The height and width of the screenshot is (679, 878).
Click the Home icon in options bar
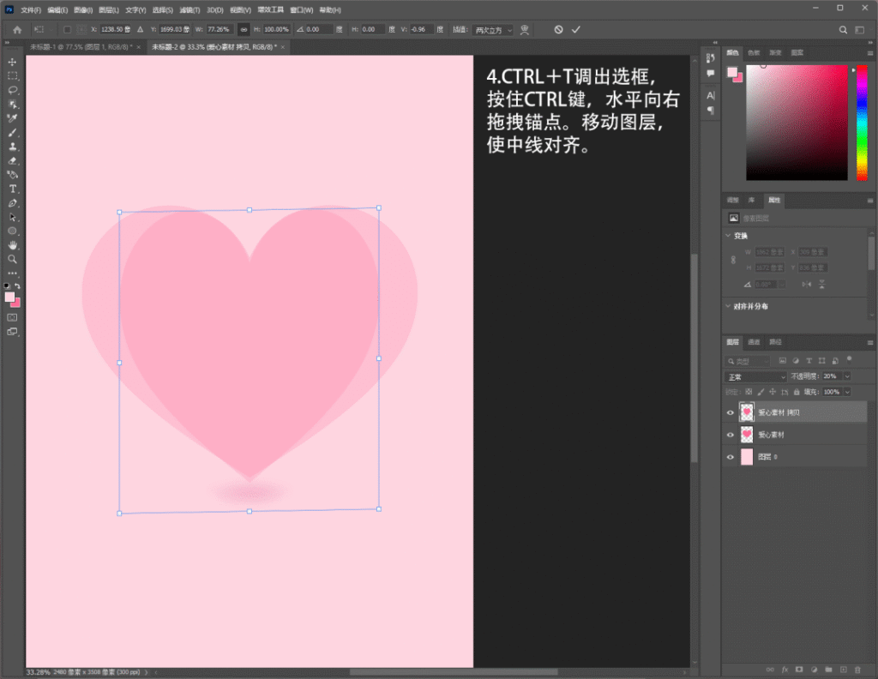(x=17, y=30)
